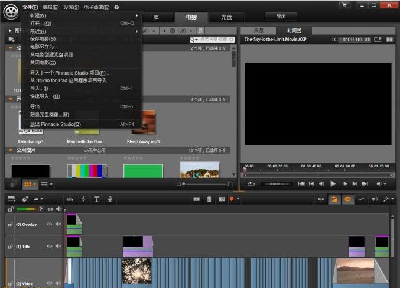Open the title creator (T) tool
400x288 pixels.
(x=97, y=199)
